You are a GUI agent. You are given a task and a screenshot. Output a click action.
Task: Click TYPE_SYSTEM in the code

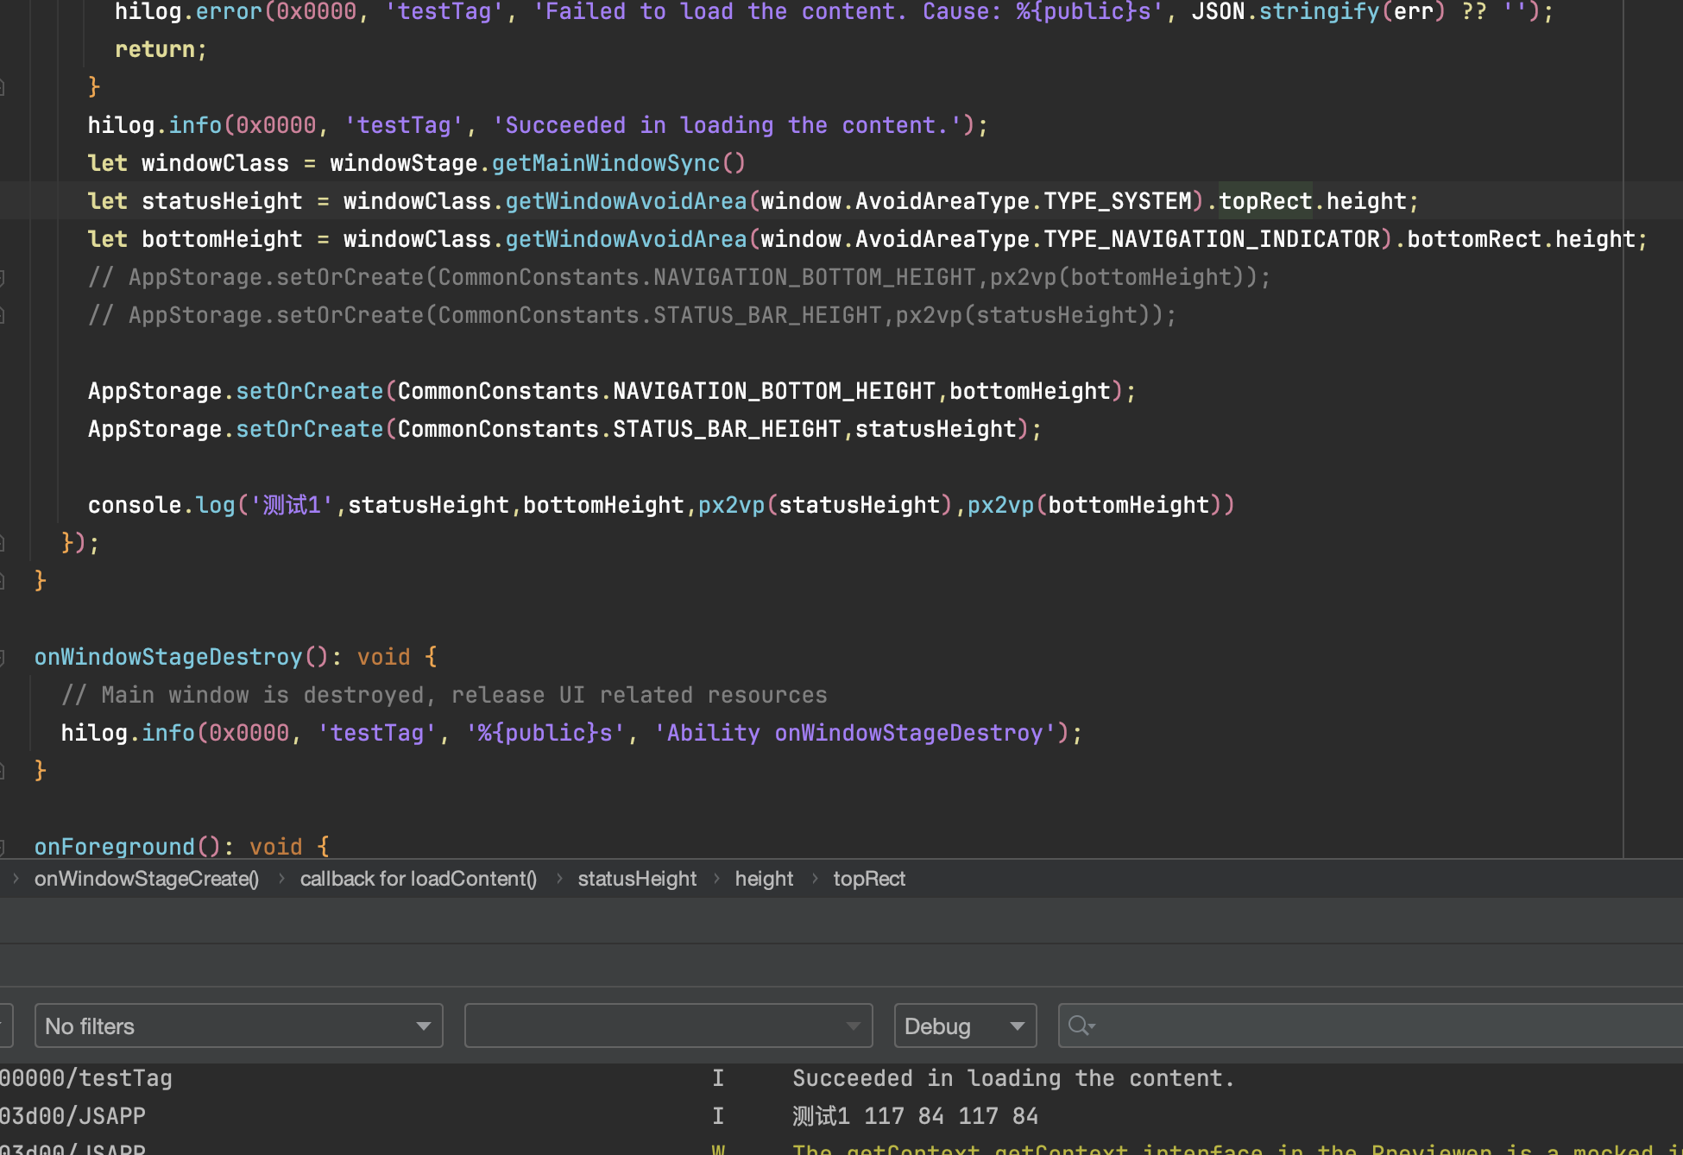pos(1118,201)
